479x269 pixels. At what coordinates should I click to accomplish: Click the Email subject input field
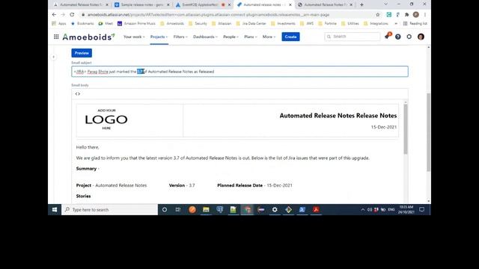click(x=239, y=72)
